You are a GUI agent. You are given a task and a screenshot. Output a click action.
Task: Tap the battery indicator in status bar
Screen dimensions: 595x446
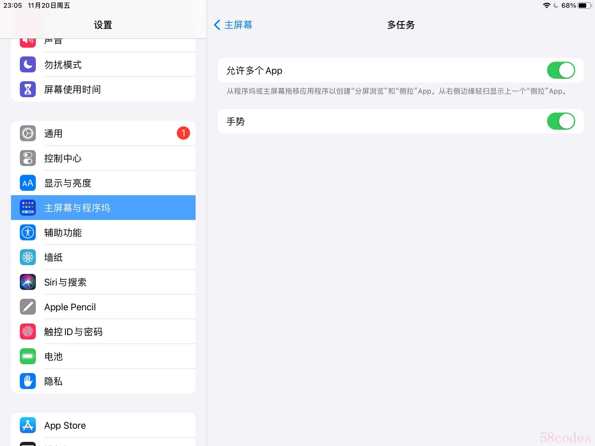tap(585, 6)
